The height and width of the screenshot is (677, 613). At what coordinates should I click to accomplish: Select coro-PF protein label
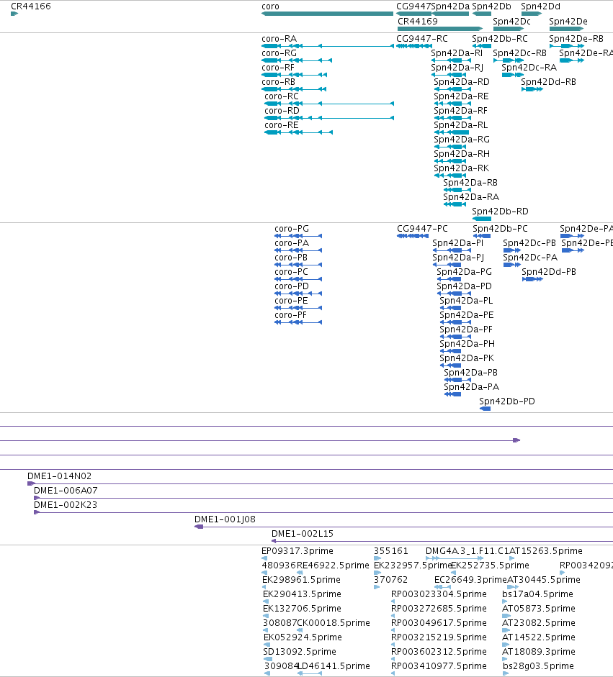[x=290, y=315]
